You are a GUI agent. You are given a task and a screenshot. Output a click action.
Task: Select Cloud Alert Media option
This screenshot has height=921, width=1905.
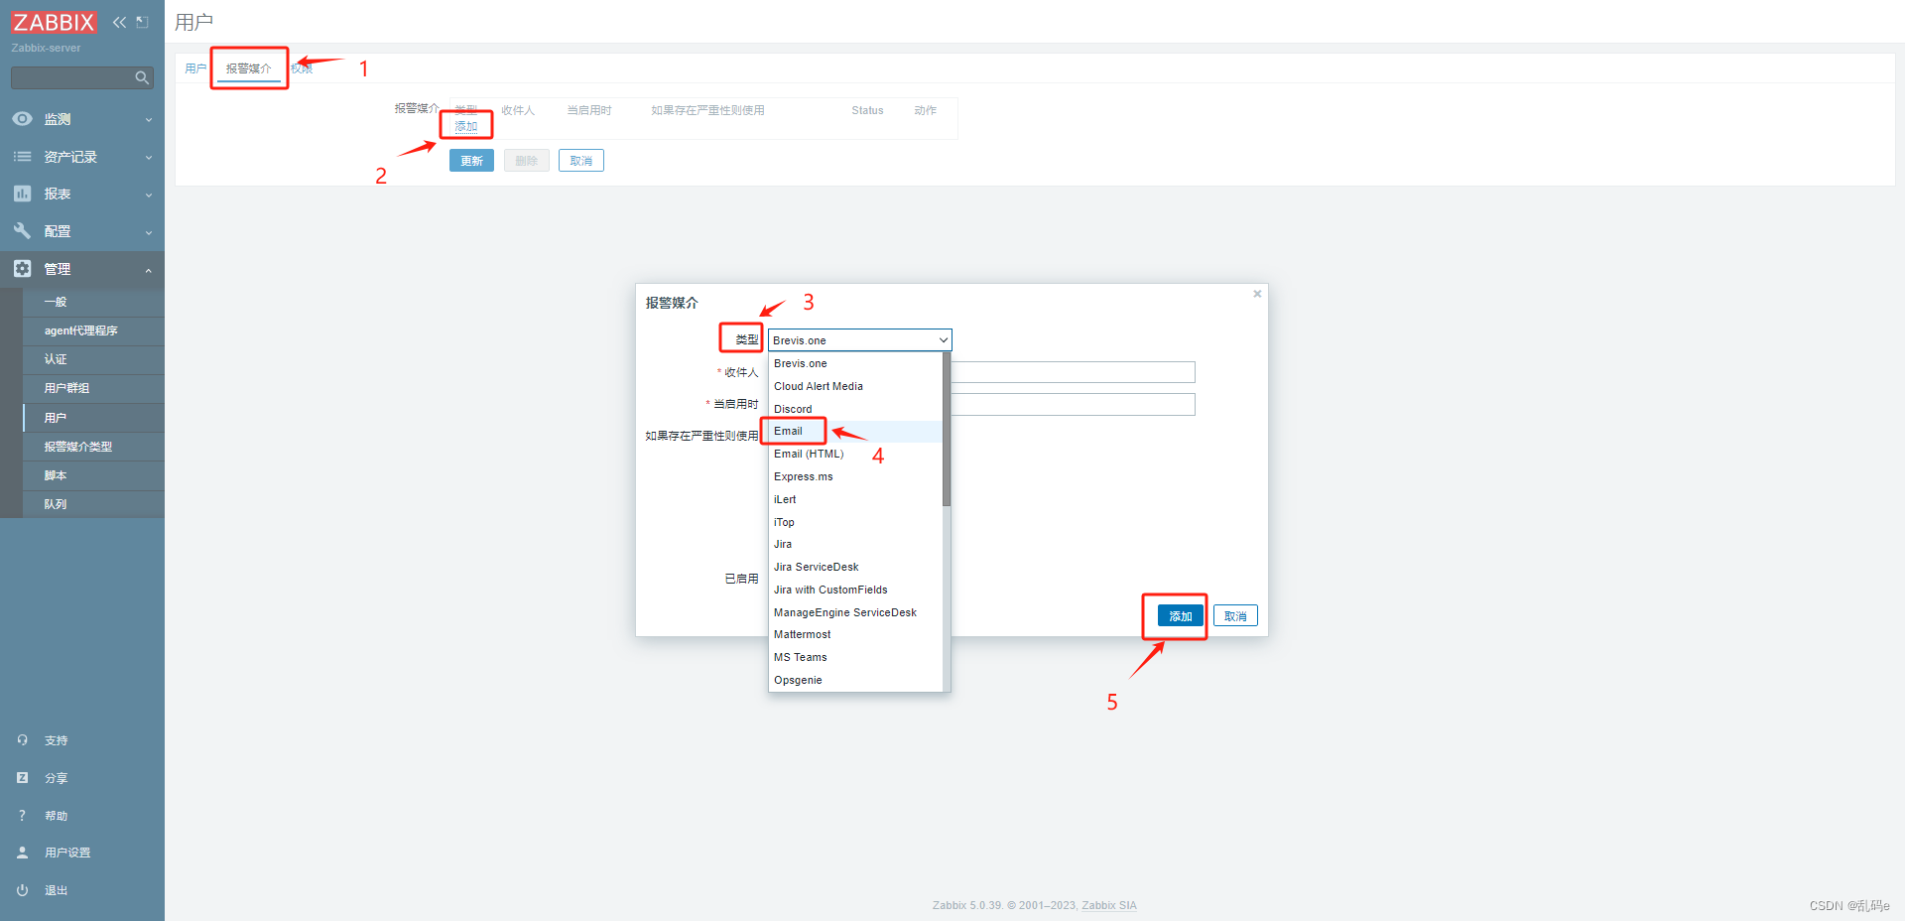pyautogui.click(x=855, y=387)
